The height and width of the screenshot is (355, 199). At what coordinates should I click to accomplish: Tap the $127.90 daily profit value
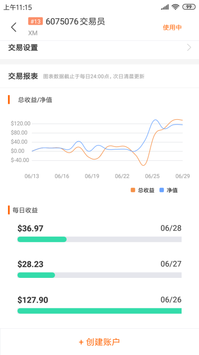33,300
